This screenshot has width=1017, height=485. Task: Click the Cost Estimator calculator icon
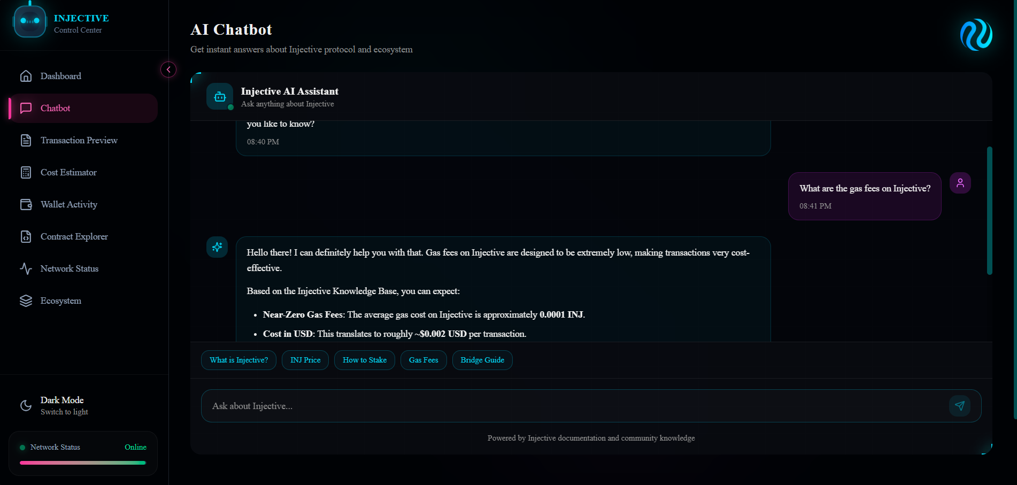[x=26, y=172]
